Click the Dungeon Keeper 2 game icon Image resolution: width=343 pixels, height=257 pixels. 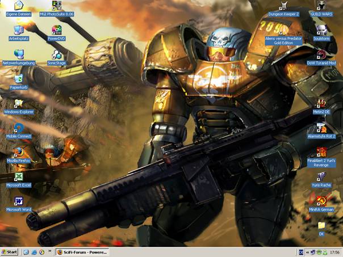(x=283, y=6)
